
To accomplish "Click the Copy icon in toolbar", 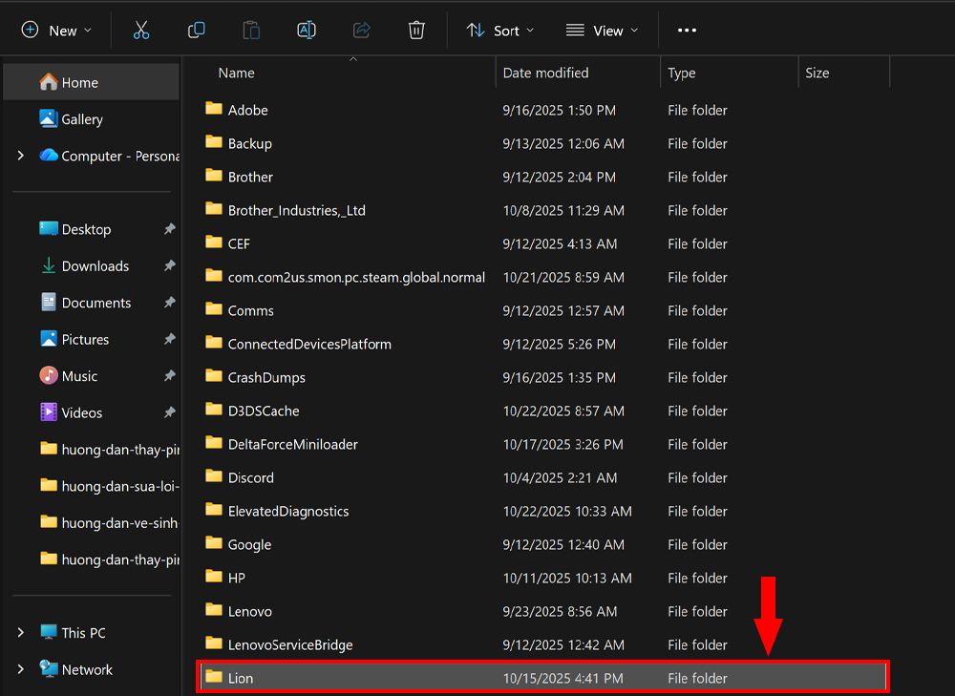I will [x=197, y=31].
